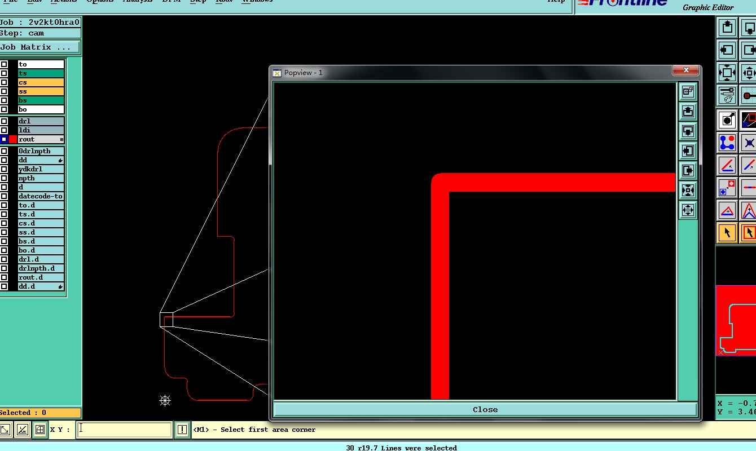
Task: Select layer name ts.d
Action: coord(41,214)
